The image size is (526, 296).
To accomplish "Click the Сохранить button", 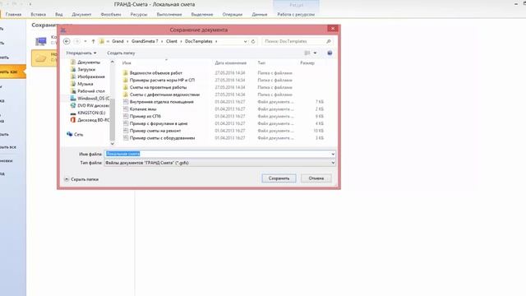I will click(279, 178).
